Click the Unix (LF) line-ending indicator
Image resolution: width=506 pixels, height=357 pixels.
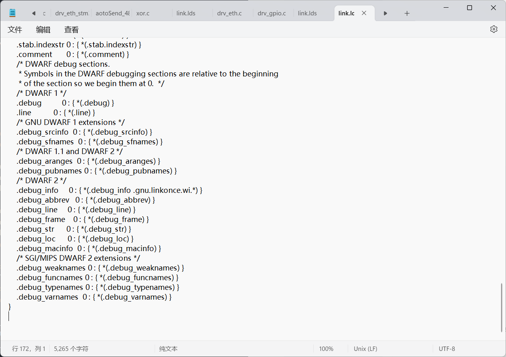pyautogui.click(x=365, y=349)
